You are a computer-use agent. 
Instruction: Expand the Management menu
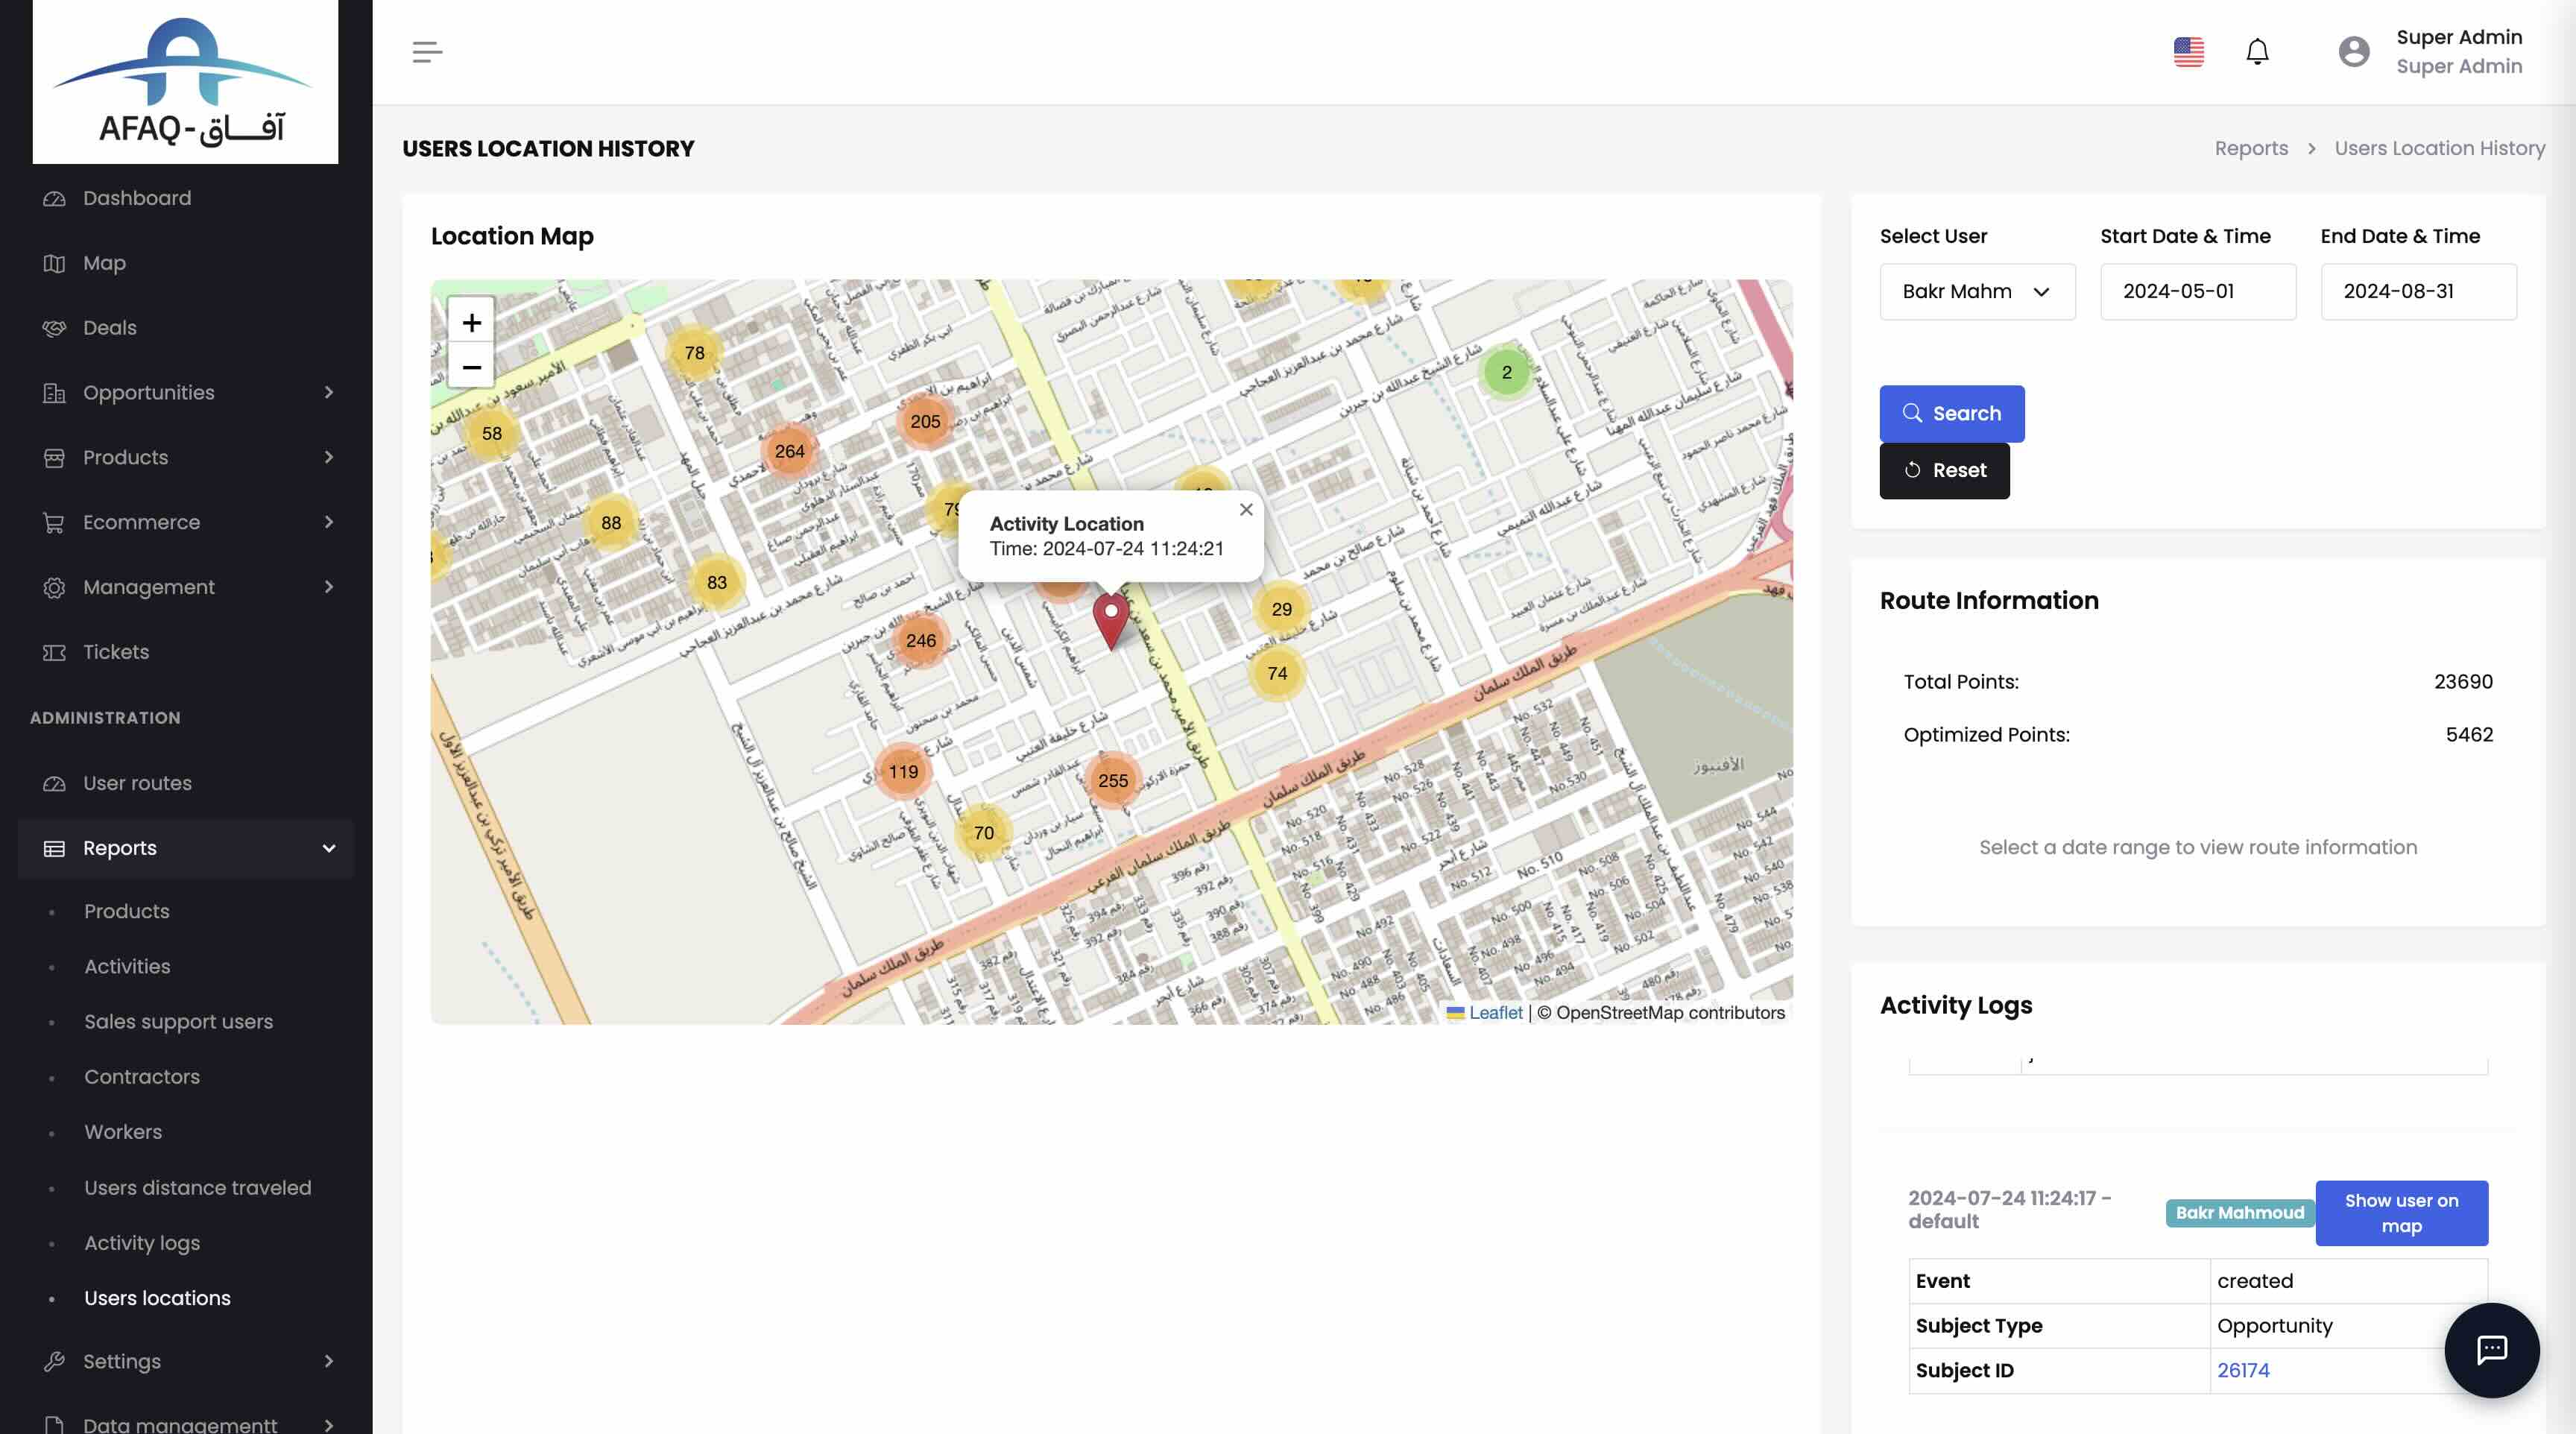tap(186, 587)
